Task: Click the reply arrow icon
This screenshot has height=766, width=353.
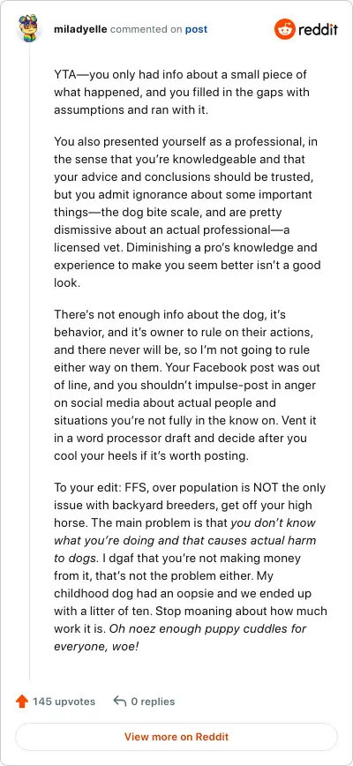Action: coord(120,702)
